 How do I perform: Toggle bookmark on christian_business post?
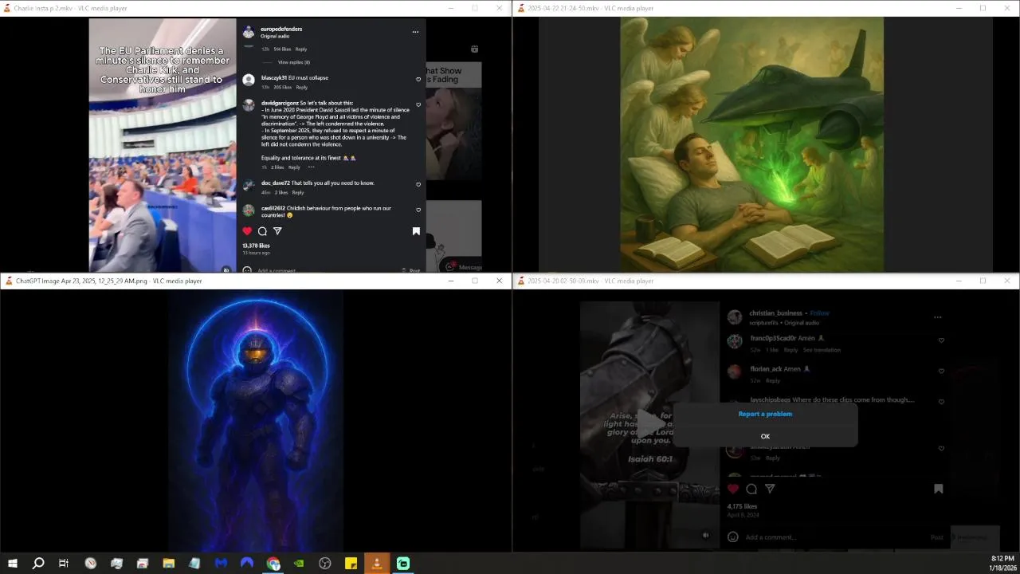939,489
